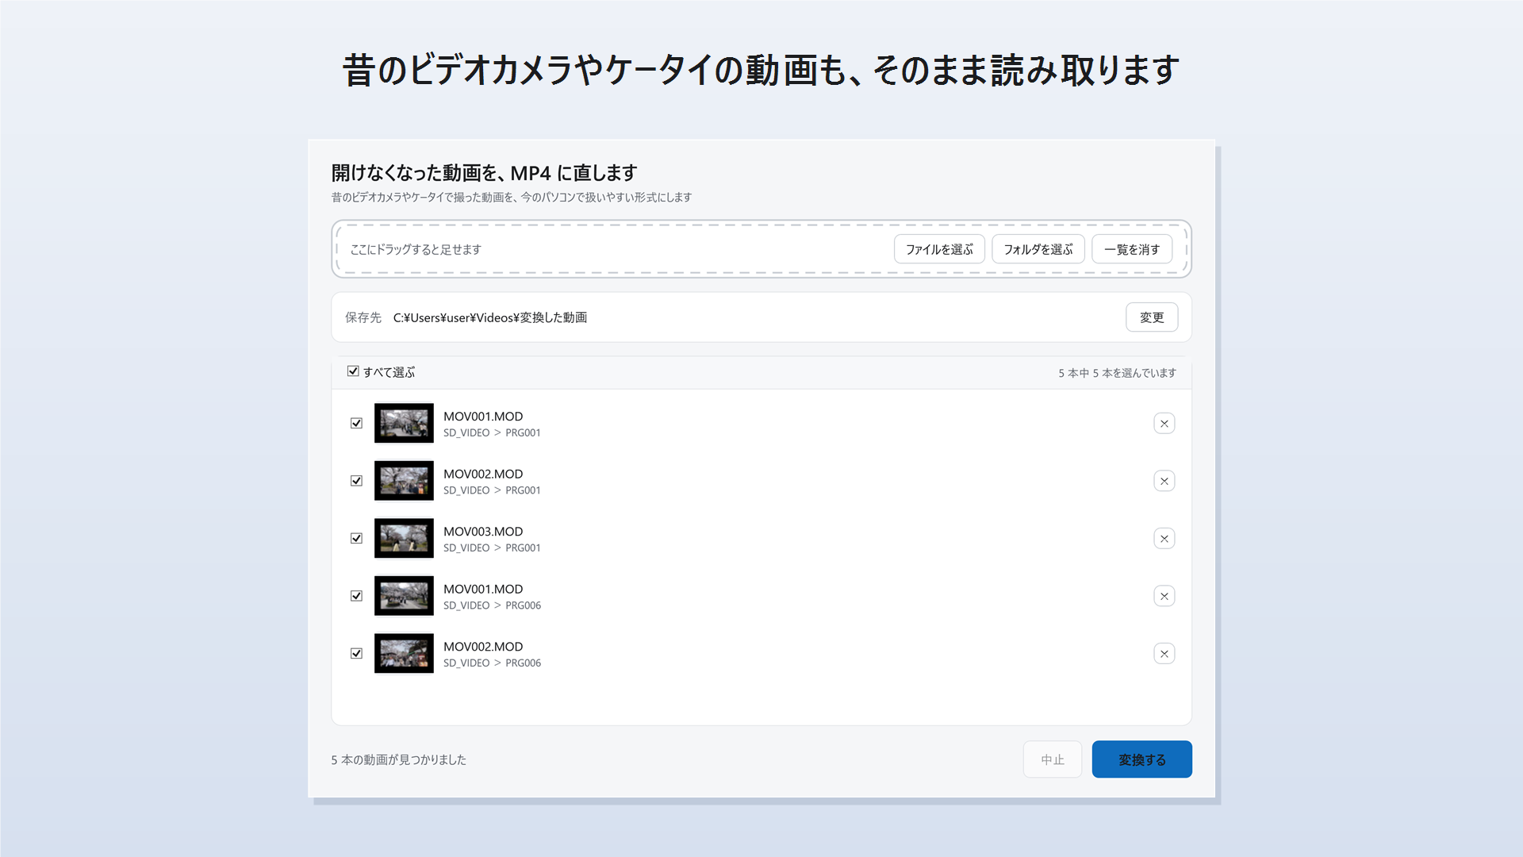Toggle checkbox for MOV002.MOD in PRG006
The width and height of the screenshot is (1523, 857).
[x=356, y=654]
